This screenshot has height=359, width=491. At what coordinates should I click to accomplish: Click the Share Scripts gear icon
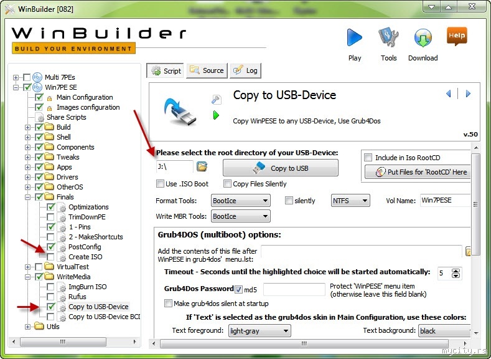(40, 118)
